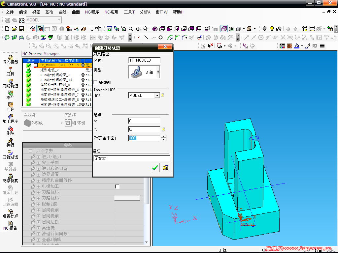This screenshot has height=253, width=338.
Task: Expand the 安全平面 parameter row
Action: pos(39,163)
